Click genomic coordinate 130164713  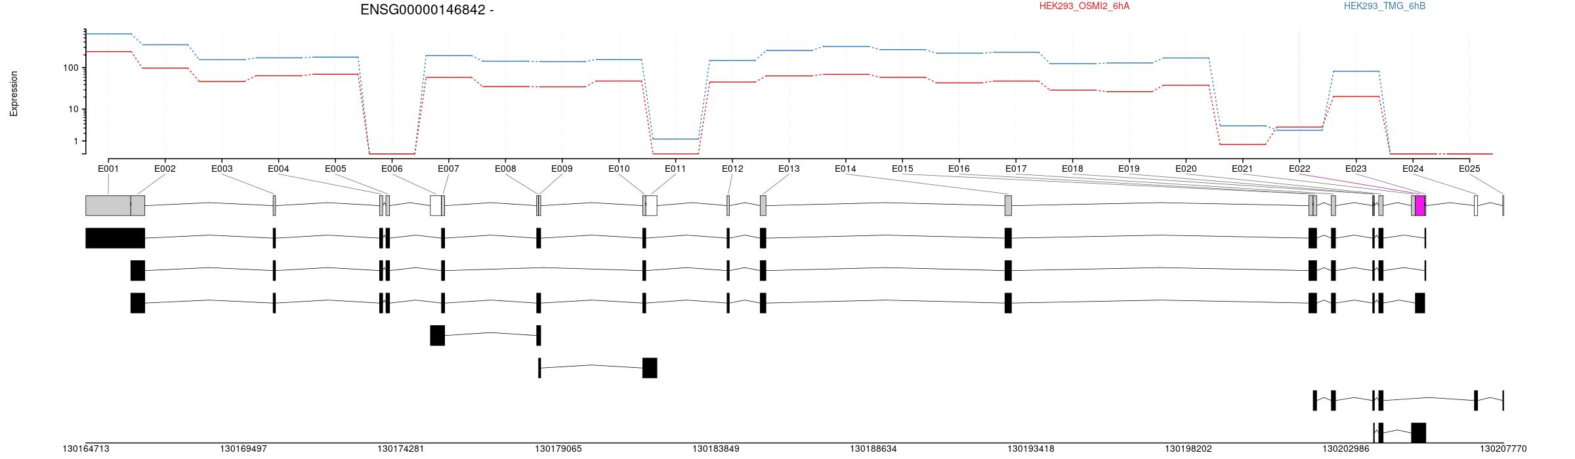pyautogui.click(x=86, y=449)
